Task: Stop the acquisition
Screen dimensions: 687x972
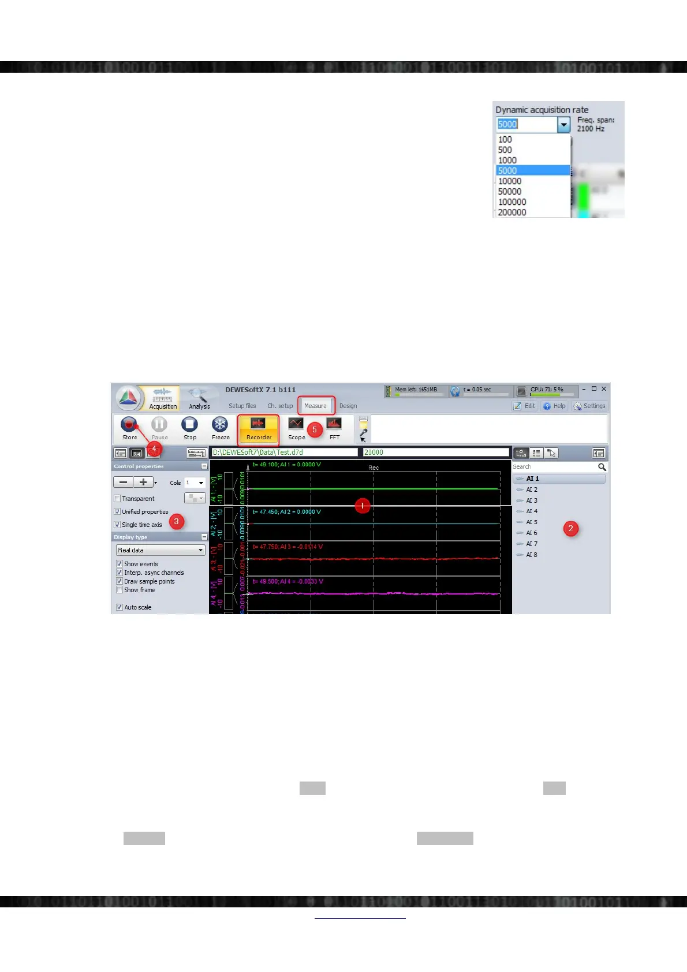Action: (189, 428)
